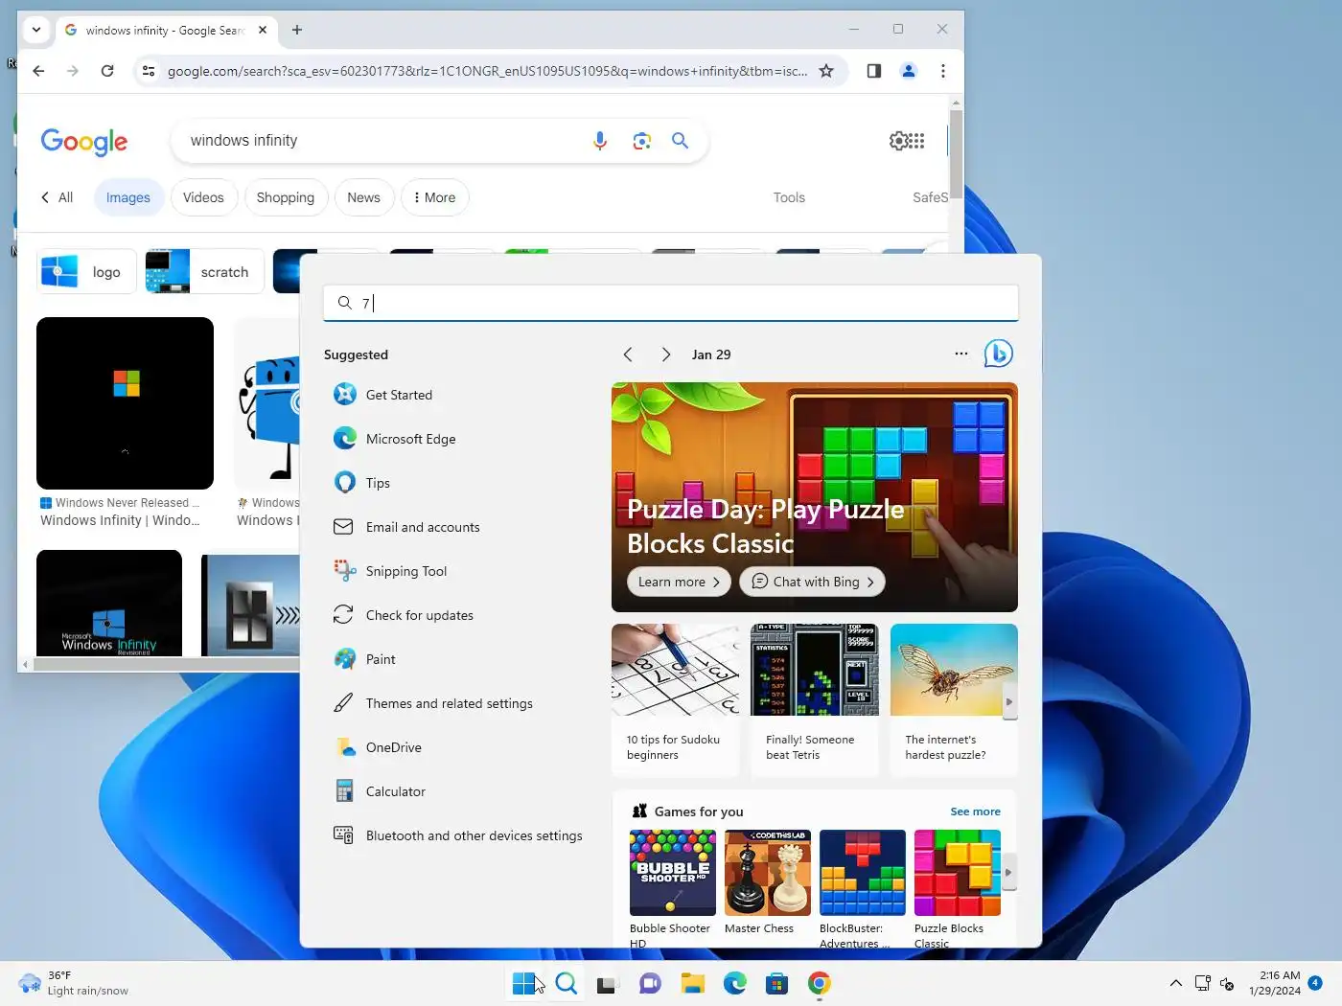Open the three-dot options in search panel
Screen dimensions: 1342x1006
pos(960,354)
